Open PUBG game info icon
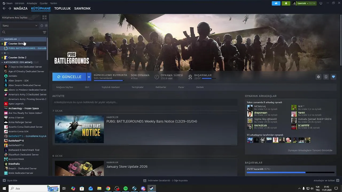Screen dimensions: 342x192 coord(326,77)
